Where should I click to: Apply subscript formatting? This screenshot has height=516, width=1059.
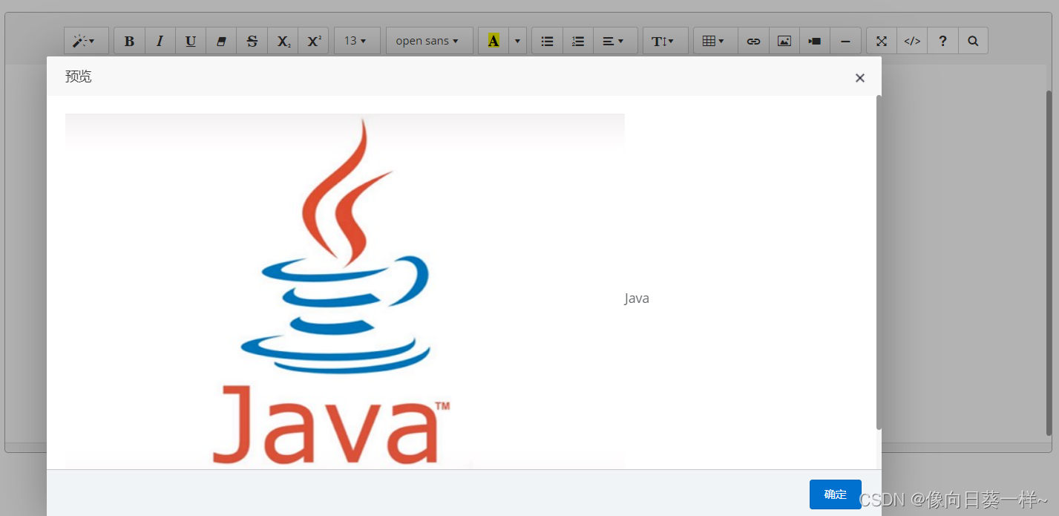(283, 41)
